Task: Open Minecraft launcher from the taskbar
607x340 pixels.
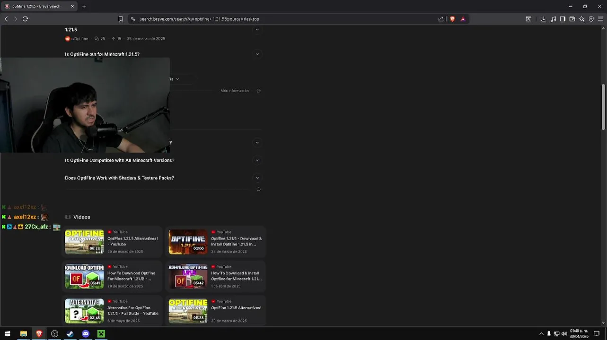Action: click(101, 334)
